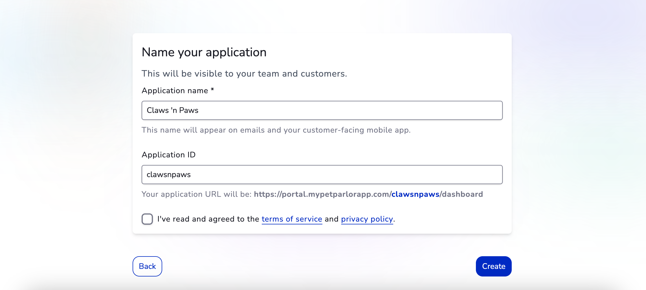Image resolution: width=646 pixels, height=290 pixels.
Task: Click the Application ID label
Action: point(168,155)
